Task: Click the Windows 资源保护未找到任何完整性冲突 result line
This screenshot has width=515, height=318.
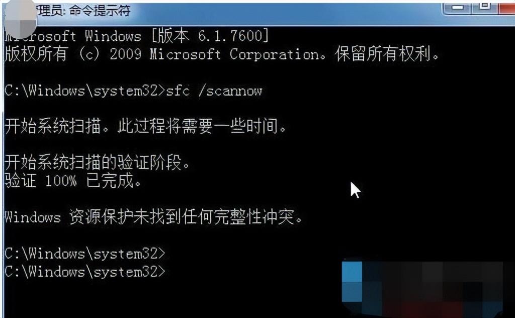Action: [x=153, y=217]
